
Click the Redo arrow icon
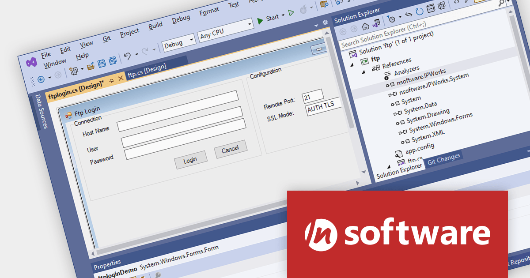pyautogui.click(x=145, y=52)
